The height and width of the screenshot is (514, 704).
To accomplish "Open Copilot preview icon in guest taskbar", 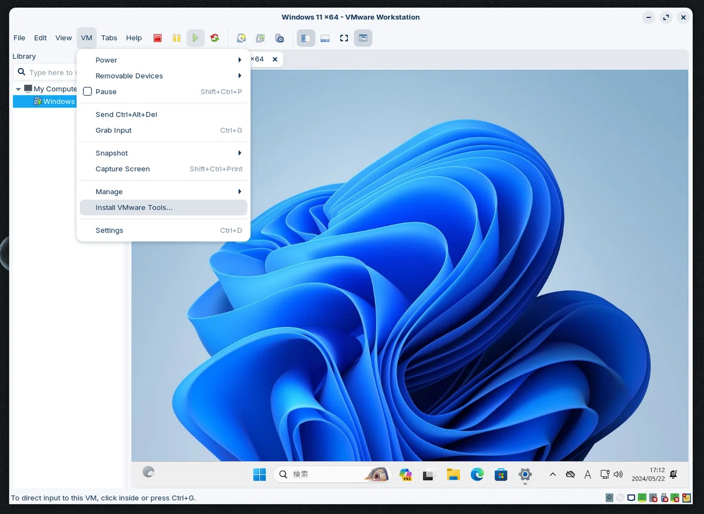I will click(405, 474).
